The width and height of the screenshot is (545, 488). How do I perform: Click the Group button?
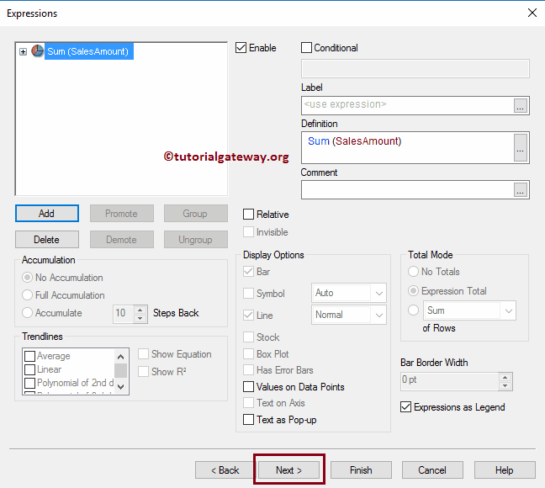196,214
